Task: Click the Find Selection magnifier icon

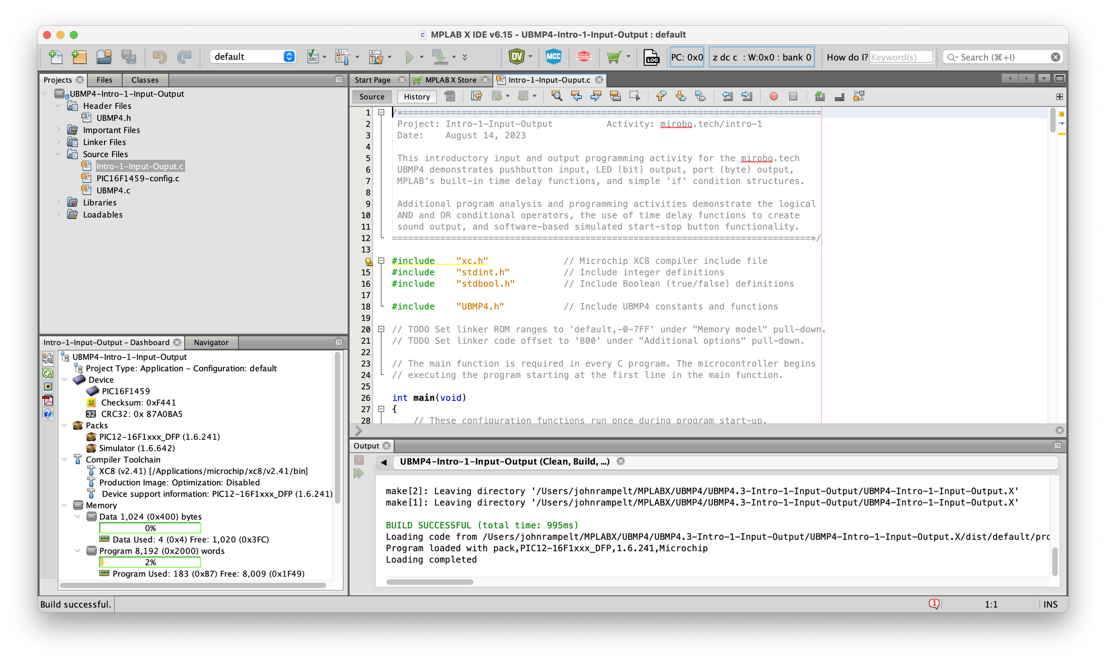Action: point(556,96)
